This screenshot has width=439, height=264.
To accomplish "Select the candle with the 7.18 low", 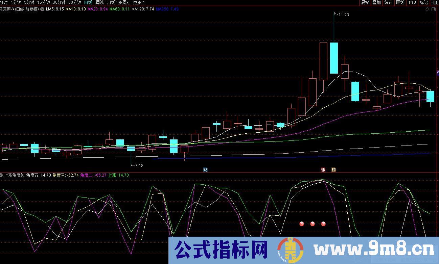I will [131, 149].
